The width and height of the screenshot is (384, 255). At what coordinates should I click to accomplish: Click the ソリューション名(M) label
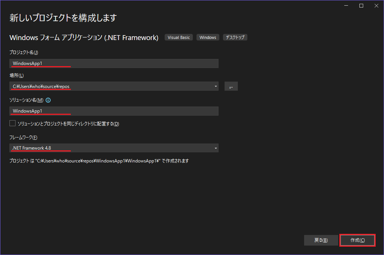coord(27,100)
